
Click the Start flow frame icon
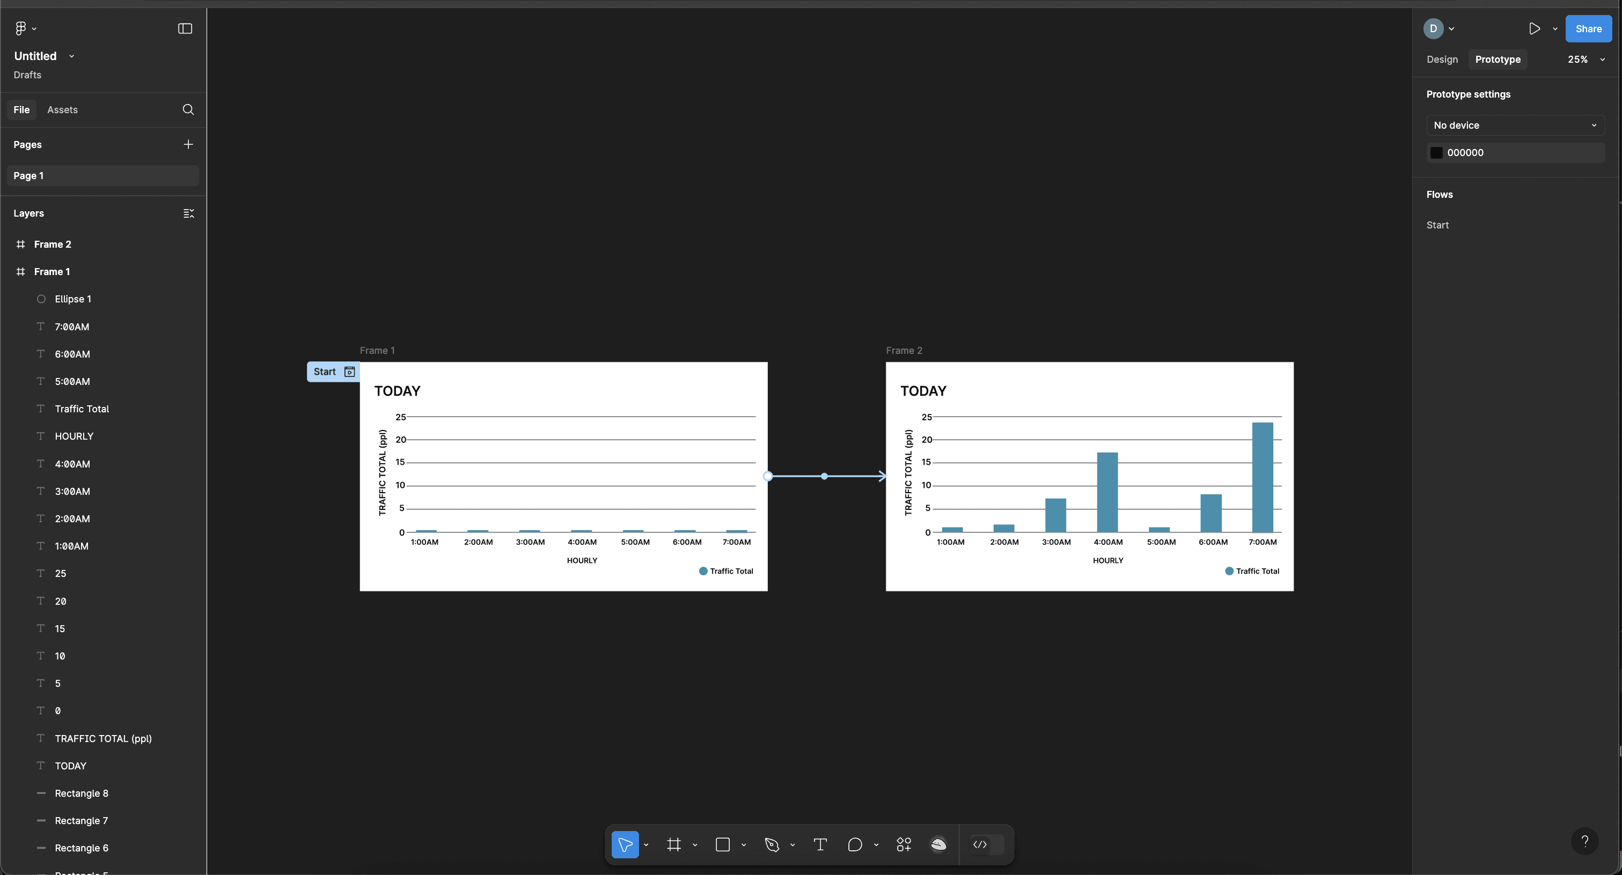pyautogui.click(x=350, y=372)
